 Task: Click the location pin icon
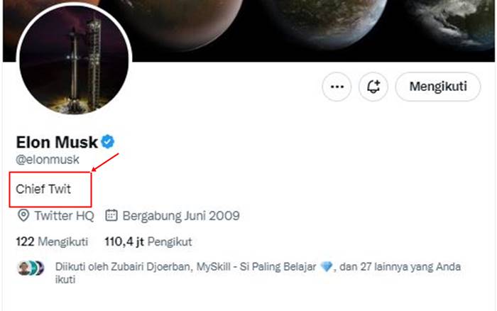pyautogui.click(x=23, y=216)
